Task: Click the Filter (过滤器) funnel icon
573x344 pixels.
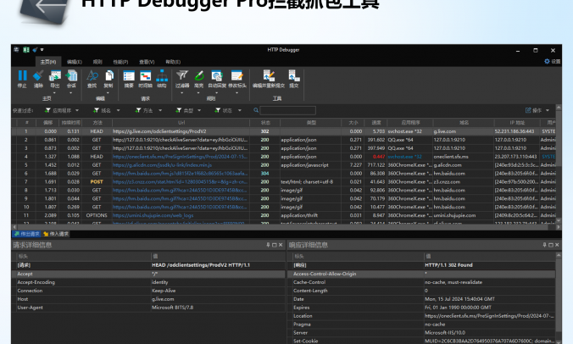Action: coord(182,75)
